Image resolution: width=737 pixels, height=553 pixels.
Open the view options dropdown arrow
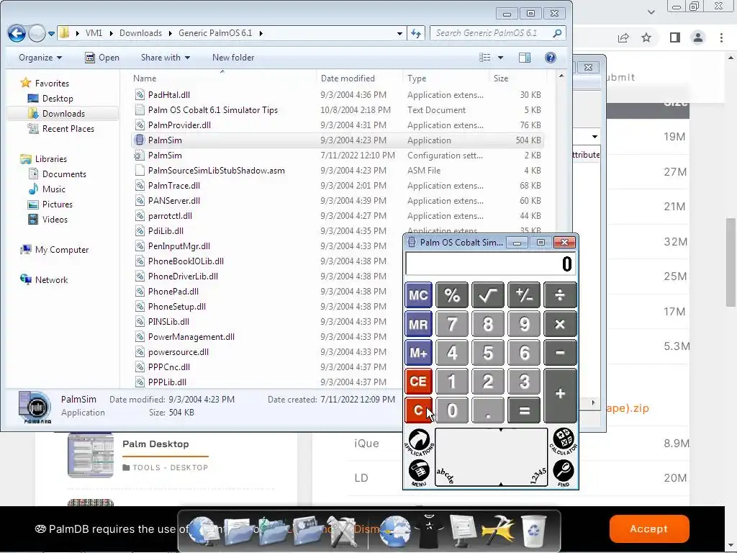click(500, 58)
